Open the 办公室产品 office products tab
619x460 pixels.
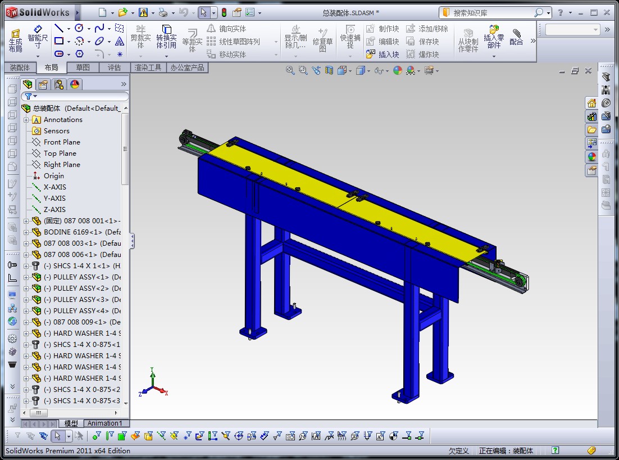point(187,67)
